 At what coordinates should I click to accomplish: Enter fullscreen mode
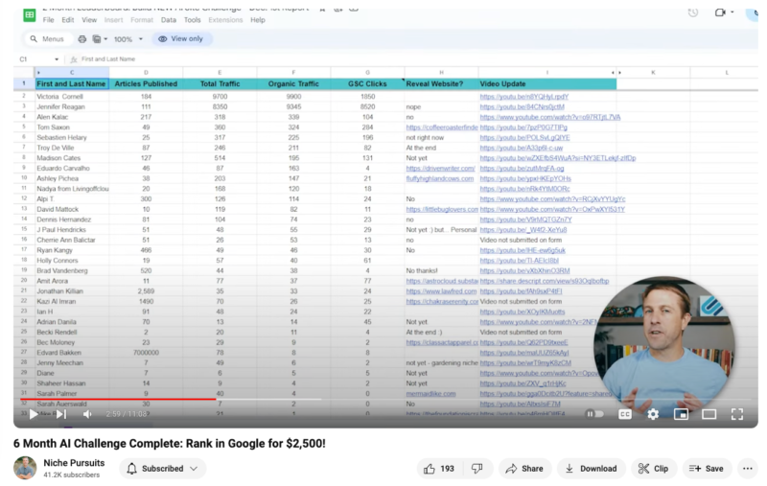737,414
